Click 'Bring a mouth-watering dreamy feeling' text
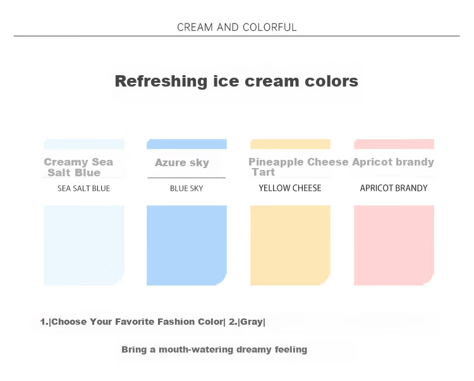The height and width of the screenshot is (381, 474). [x=214, y=349]
